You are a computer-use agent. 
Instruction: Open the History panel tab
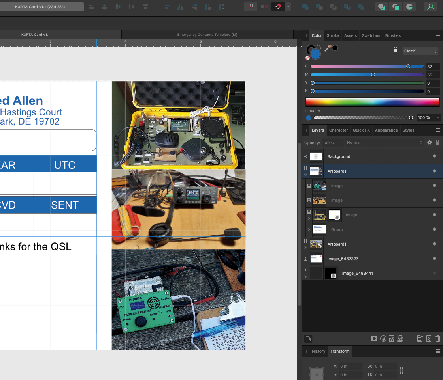[318, 351]
